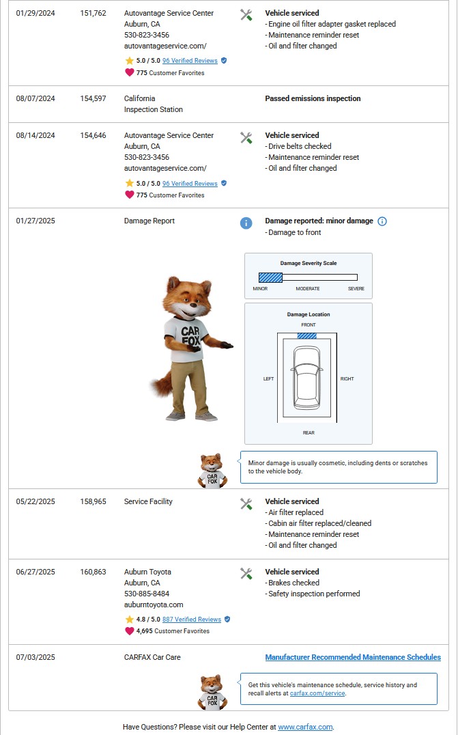Click verified shield after 887 Verified Reviews
The width and height of the screenshot is (458, 735).
tap(227, 620)
